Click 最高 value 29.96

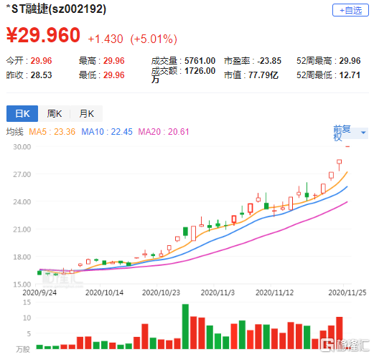(114, 61)
